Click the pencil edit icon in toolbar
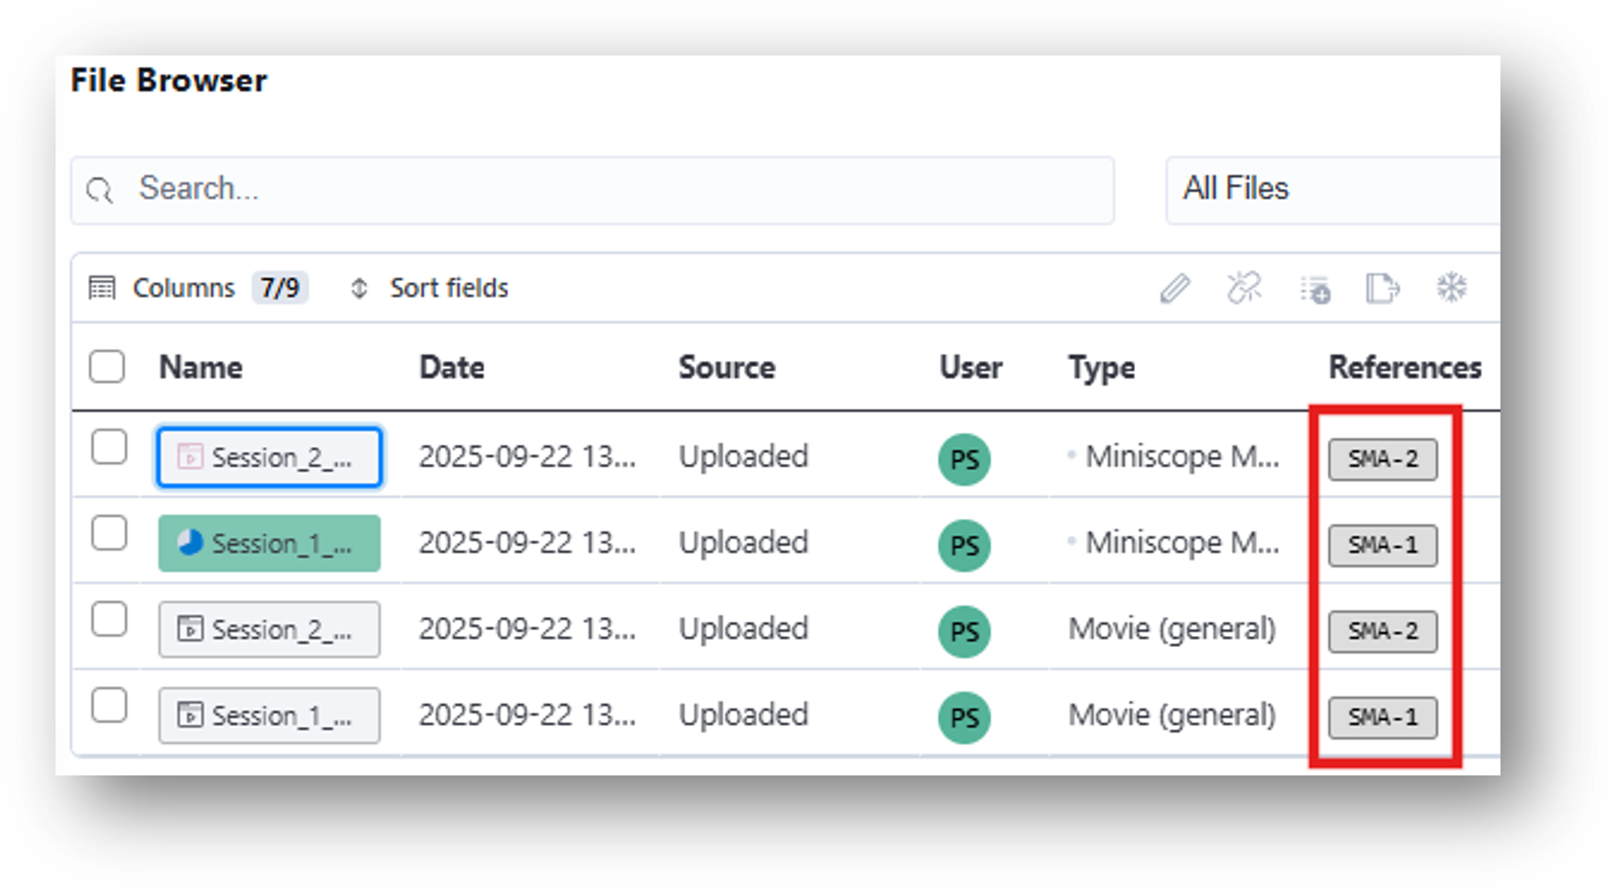 point(1175,289)
